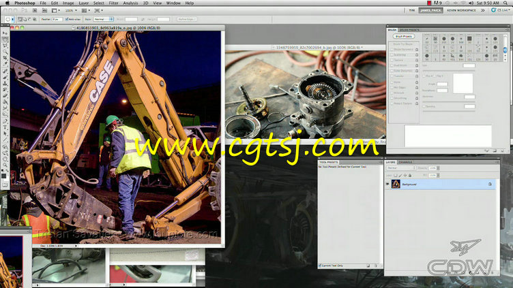Select the Path Selection tool
Screen dimensions: 513x288
[x=5, y=134]
